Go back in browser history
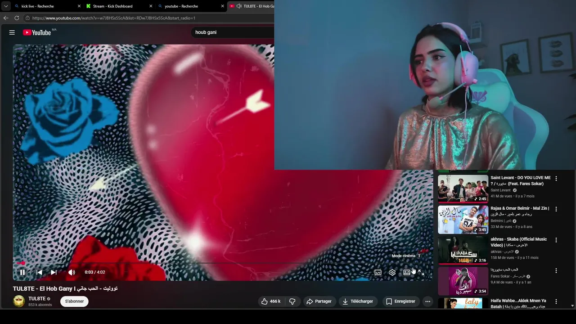 click(x=6, y=18)
